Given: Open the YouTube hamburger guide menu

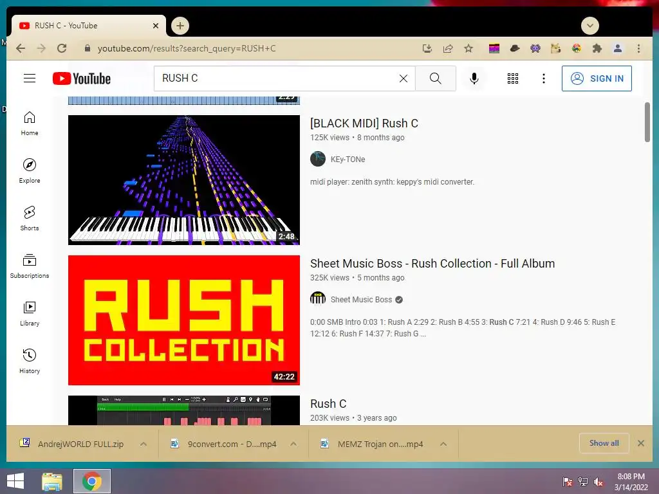Looking at the screenshot, I should tap(30, 78).
